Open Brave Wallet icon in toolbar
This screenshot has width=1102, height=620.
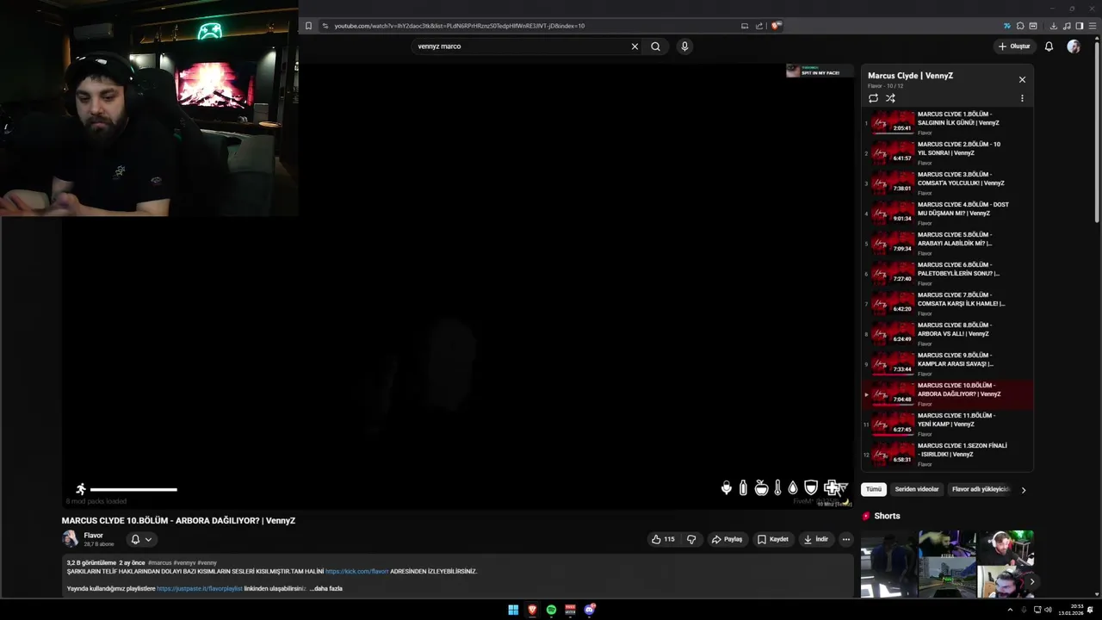pos(1033,26)
